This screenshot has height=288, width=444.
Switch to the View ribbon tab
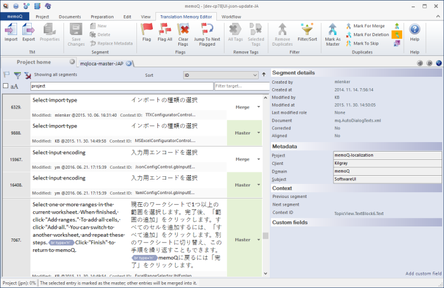(145, 16)
